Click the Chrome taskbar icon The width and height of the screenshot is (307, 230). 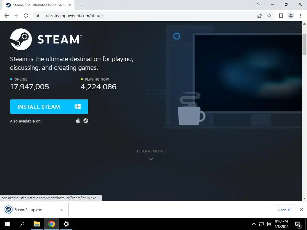point(52,224)
